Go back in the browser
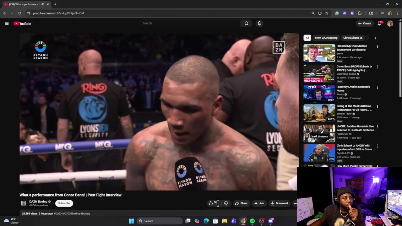The image size is (402, 226). tap(4, 13)
